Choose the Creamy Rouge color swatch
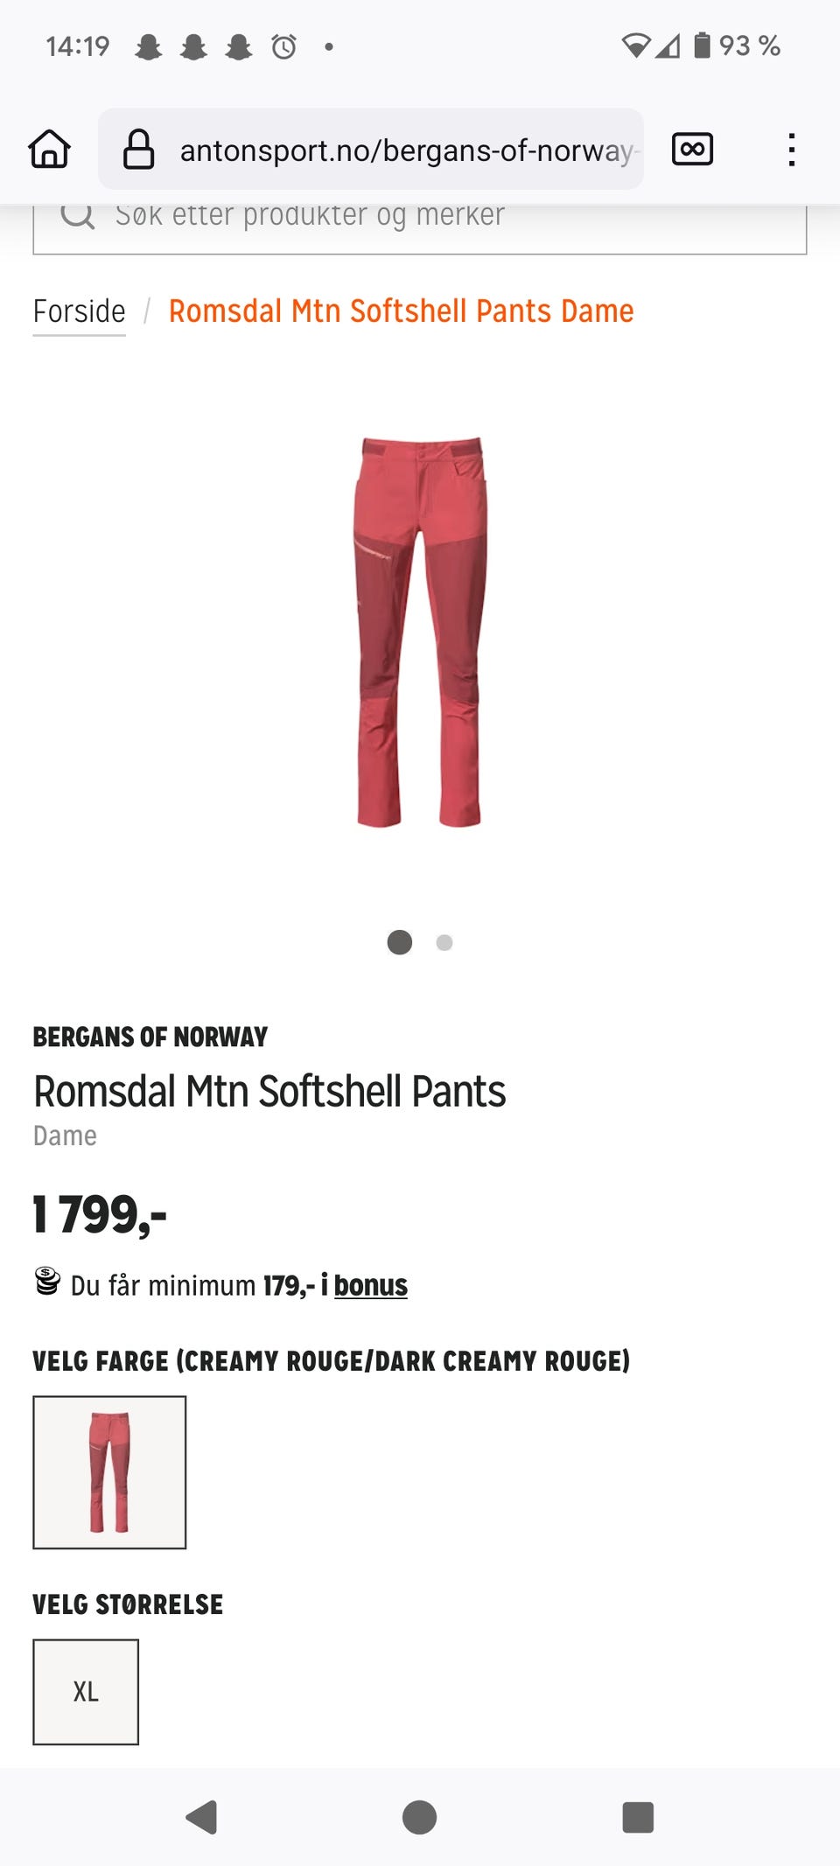Image resolution: width=840 pixels, height=1866 pixels. [109, 1472]
